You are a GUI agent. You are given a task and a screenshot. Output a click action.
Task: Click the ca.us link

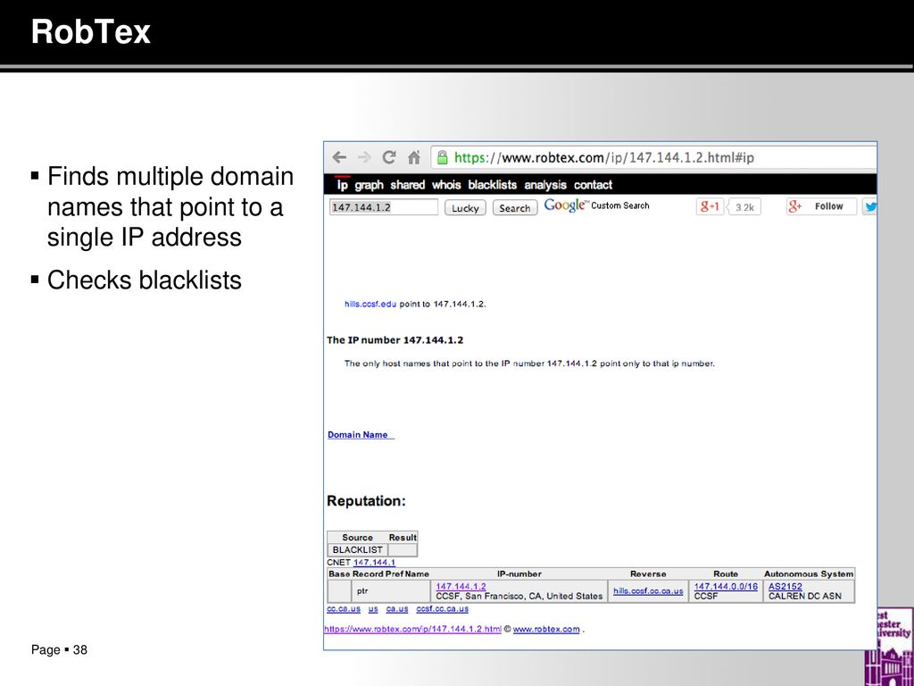pyautogui.click(x=397, y=608)
